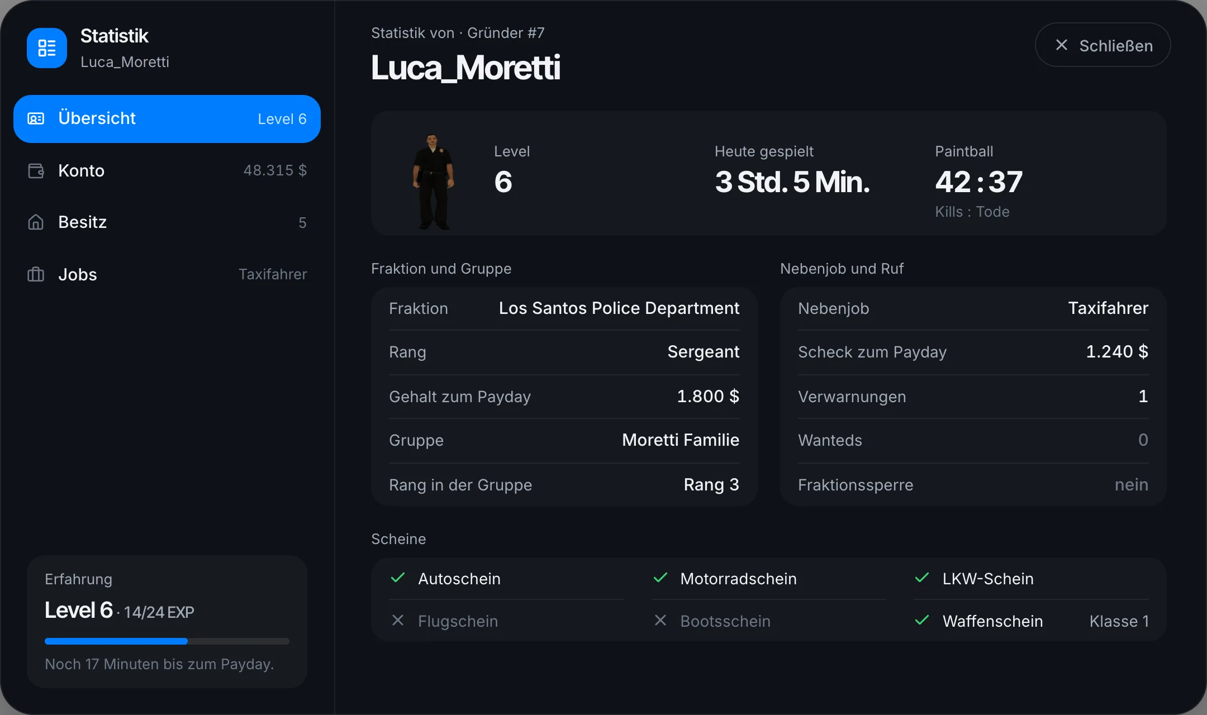Click the X icon in Schließen button

1062,45
